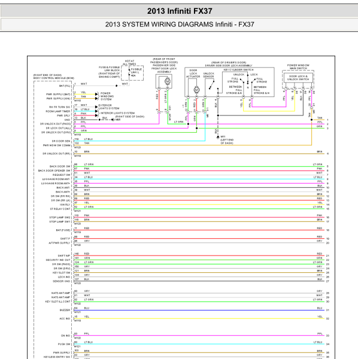Click continuation number 18 at the RED wire end

click(x=327, y=230)
